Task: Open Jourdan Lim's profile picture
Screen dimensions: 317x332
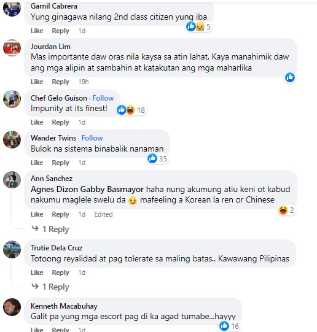Action: coord(12,48)
